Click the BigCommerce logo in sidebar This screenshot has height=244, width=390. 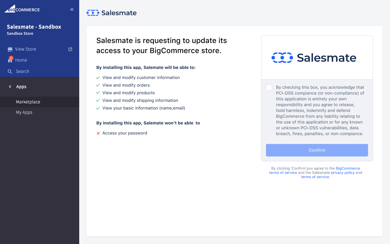[x=22, y=9]
